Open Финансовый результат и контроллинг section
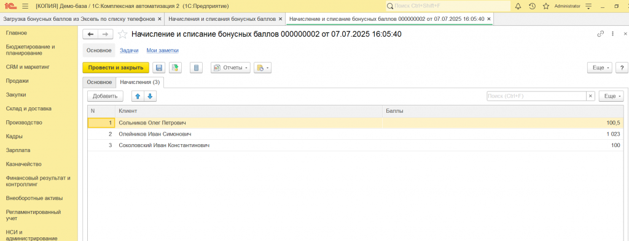 tap(38, 181)
